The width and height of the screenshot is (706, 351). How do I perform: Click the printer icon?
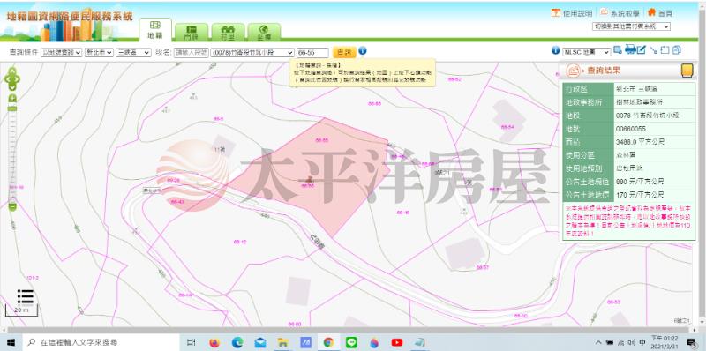630,49
